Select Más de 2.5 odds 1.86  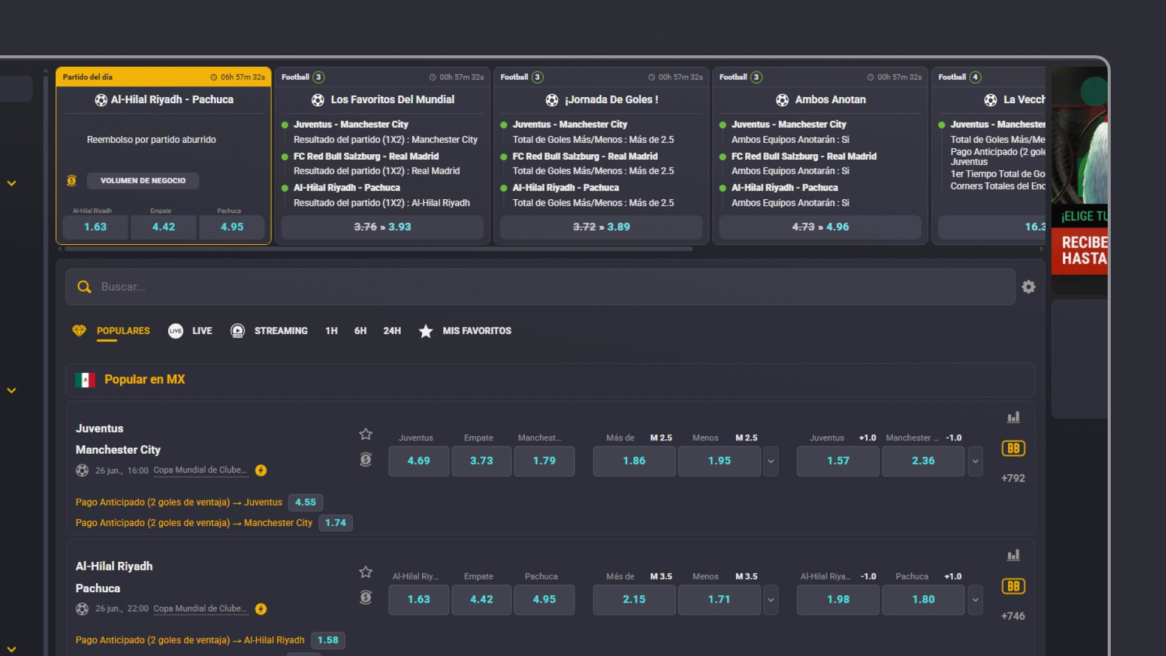[x=634, y=461]
